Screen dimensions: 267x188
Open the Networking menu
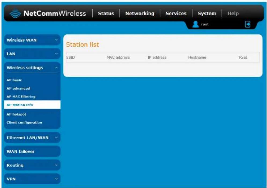tap(140, 13)
